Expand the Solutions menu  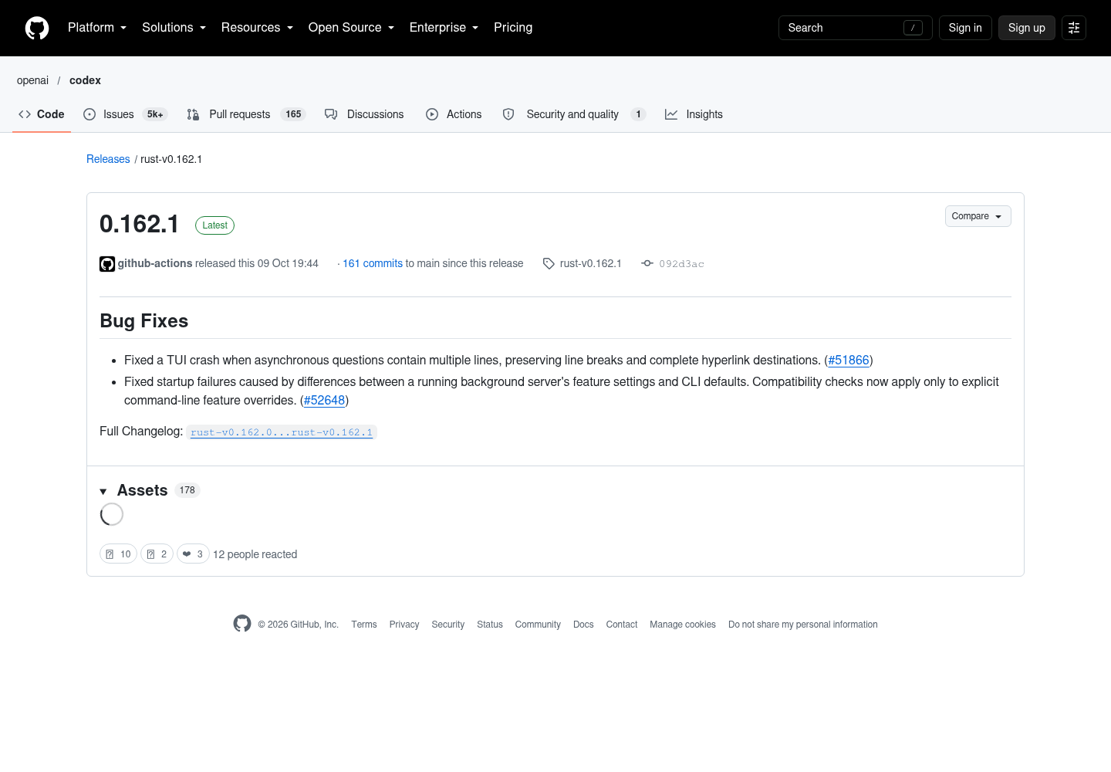click(174, 28)
